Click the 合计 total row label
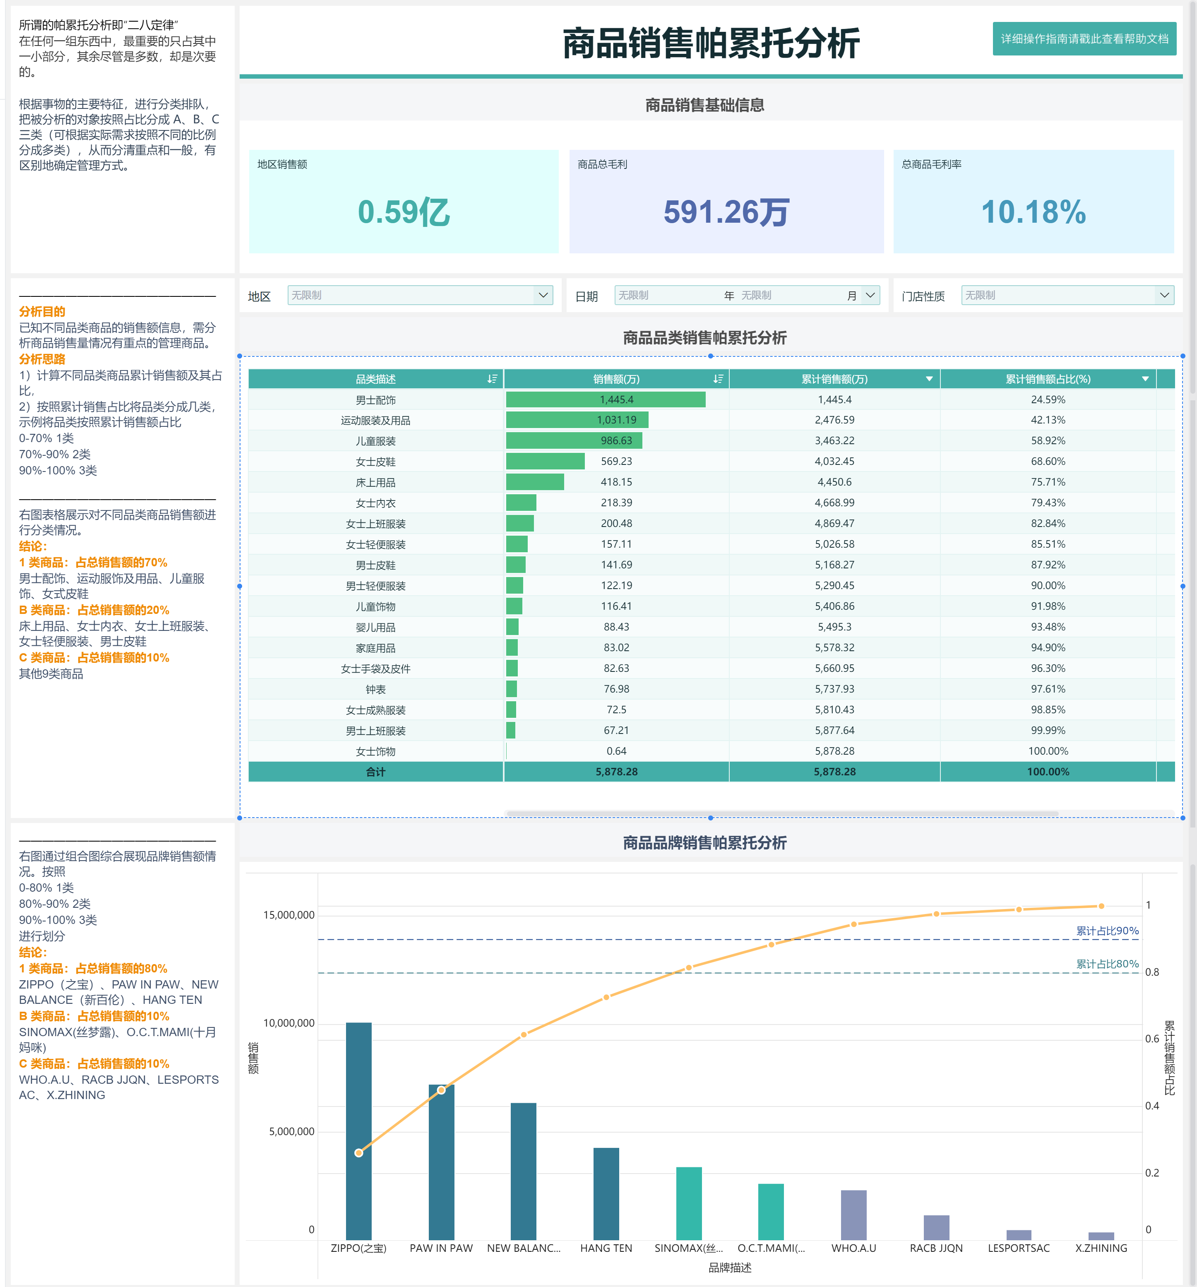Screen dimensions: 1197x1287 coord(375,772)
